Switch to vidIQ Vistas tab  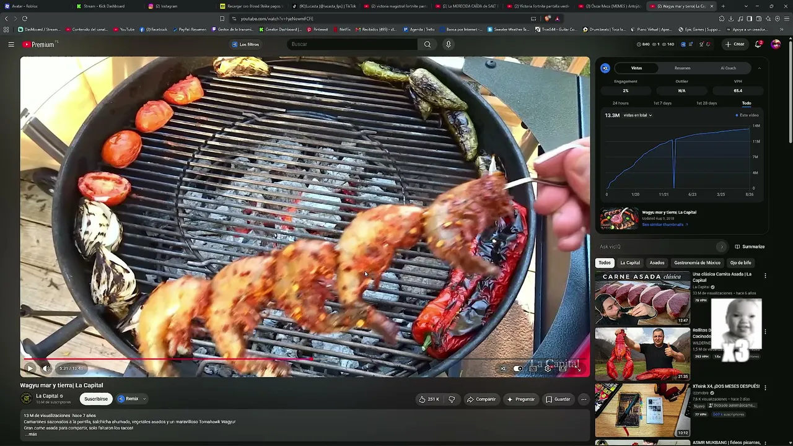[636, 68]
